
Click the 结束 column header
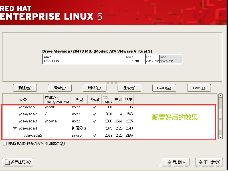128,100
